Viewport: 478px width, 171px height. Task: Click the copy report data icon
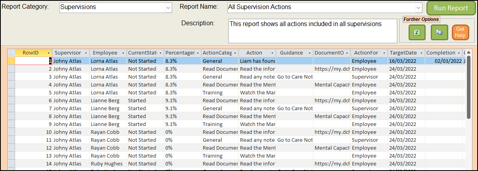(x=439, y=32)
